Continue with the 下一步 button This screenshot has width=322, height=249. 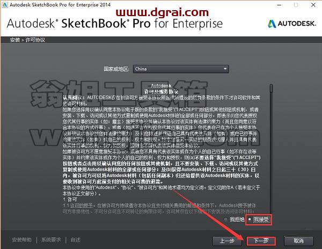pyautogui.click(x=261, y=241)
